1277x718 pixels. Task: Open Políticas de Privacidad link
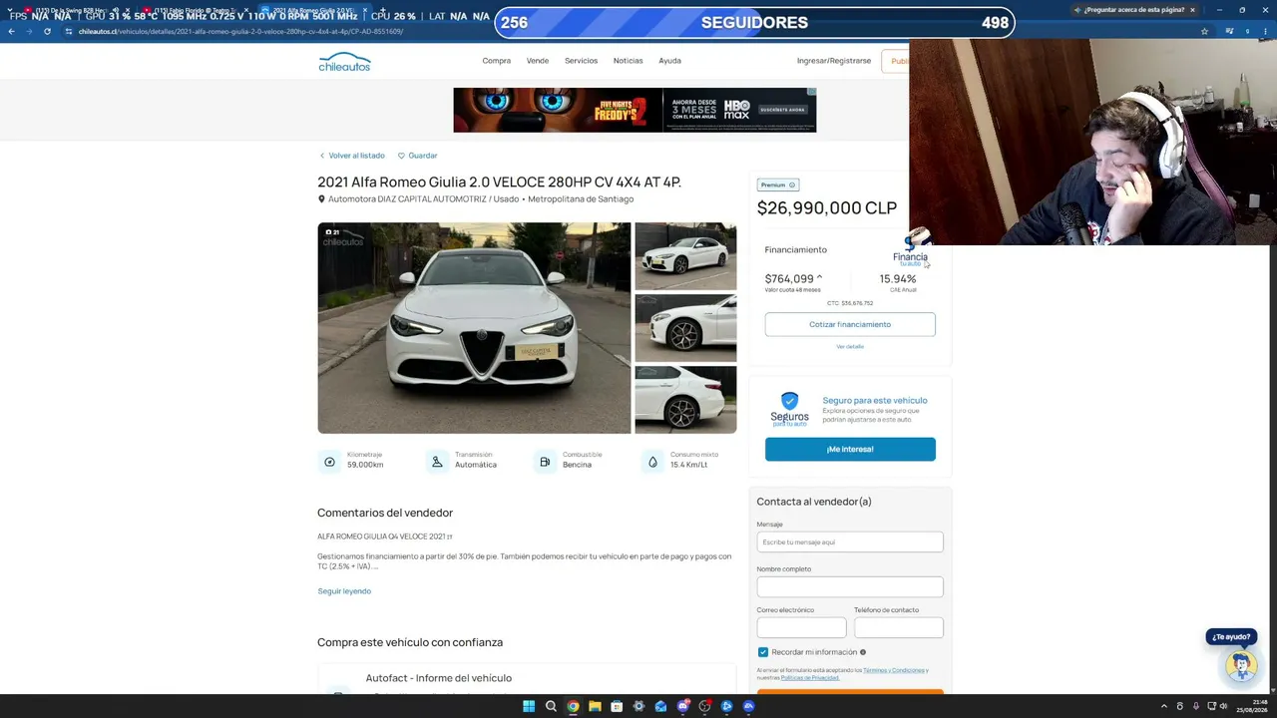810,678
